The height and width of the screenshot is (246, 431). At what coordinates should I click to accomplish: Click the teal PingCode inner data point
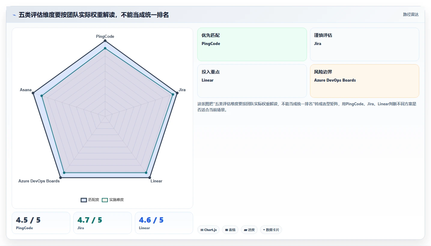(105, 48)
